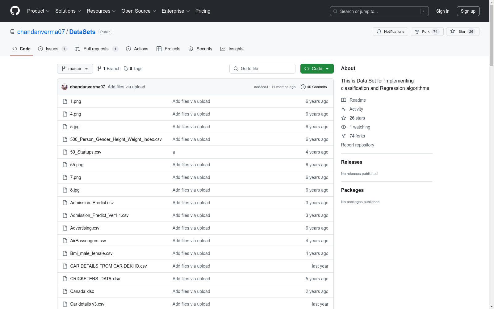Open file 5.jpg
The height and width of the screenshot is (309, 494).
click(x=75, y=127)
